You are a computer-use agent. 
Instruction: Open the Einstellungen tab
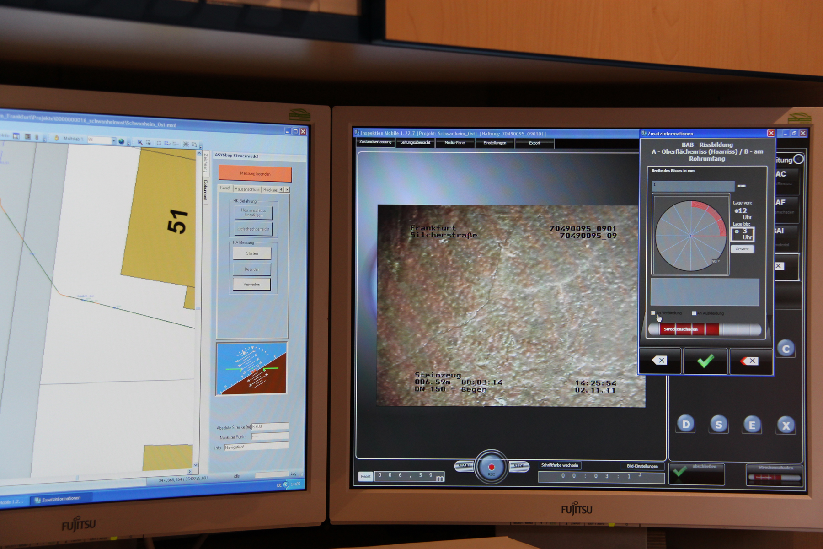tap(495, 143)
